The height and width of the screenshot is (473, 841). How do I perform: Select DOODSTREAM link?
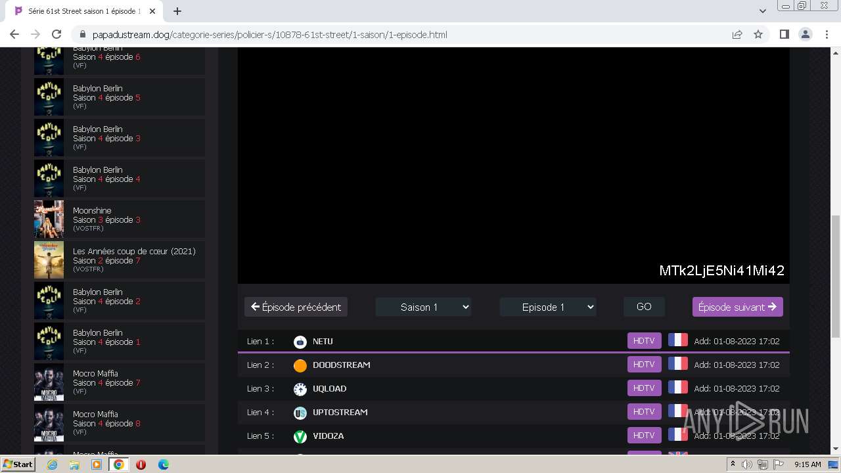tap(513, 365)
